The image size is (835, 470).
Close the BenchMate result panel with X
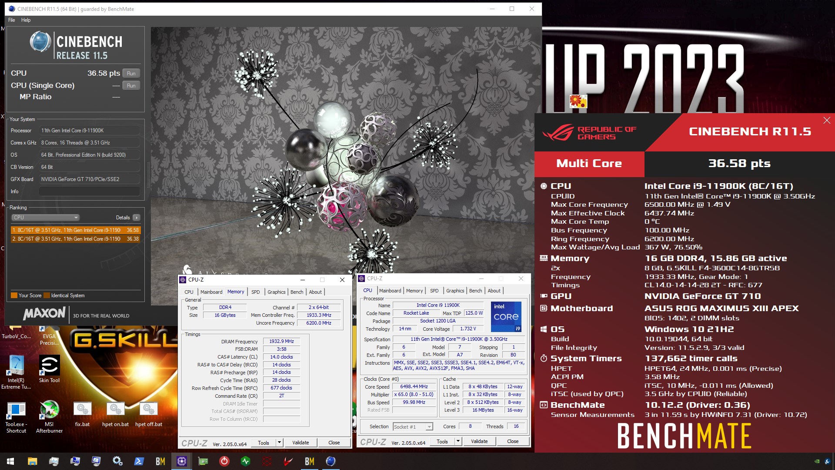pos(827,121)
